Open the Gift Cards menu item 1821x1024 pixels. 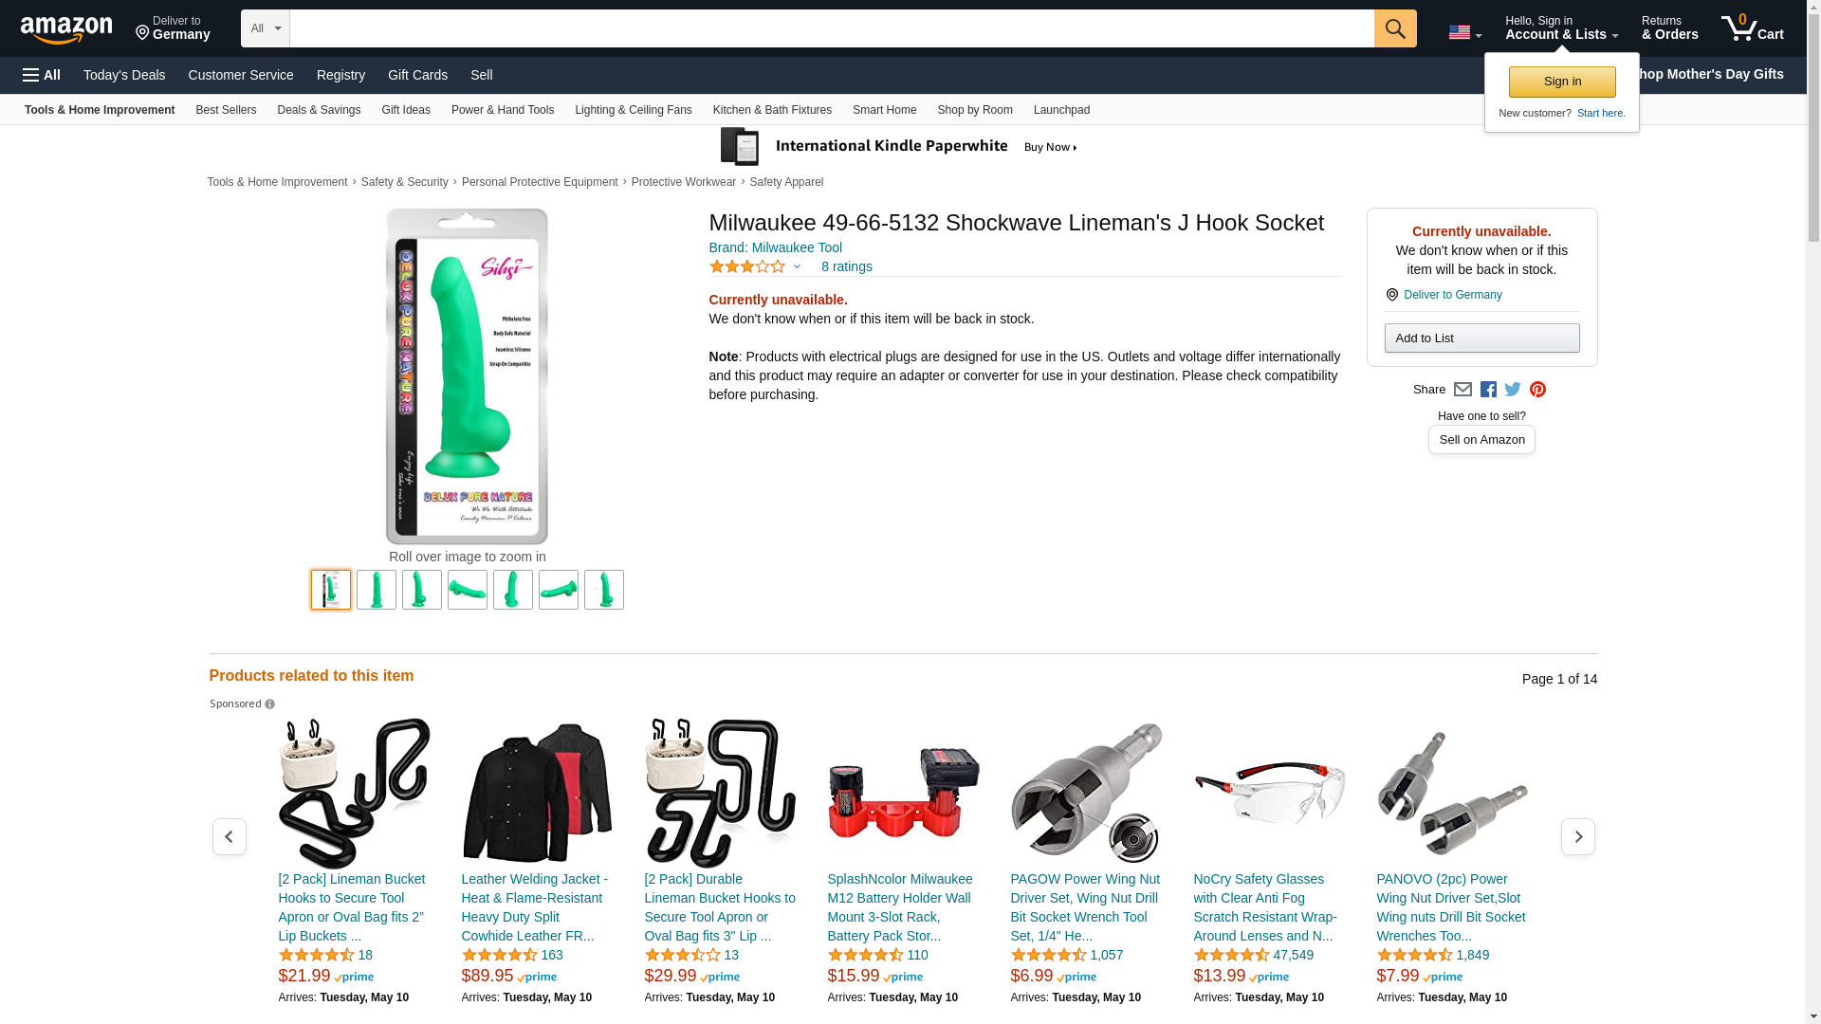(417, 75)
